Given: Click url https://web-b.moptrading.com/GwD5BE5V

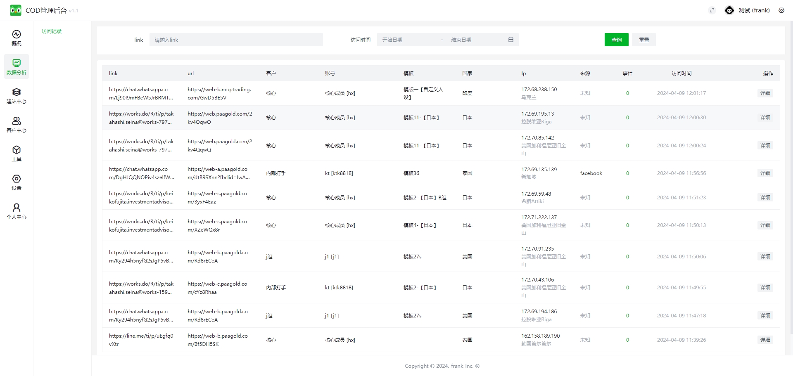Looking at the screenshot, I should click(x=219, y=93).
